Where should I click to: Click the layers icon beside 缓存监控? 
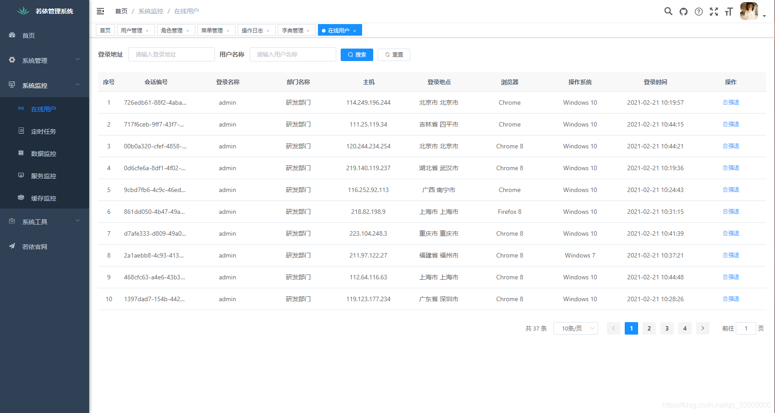pos(21,197)
